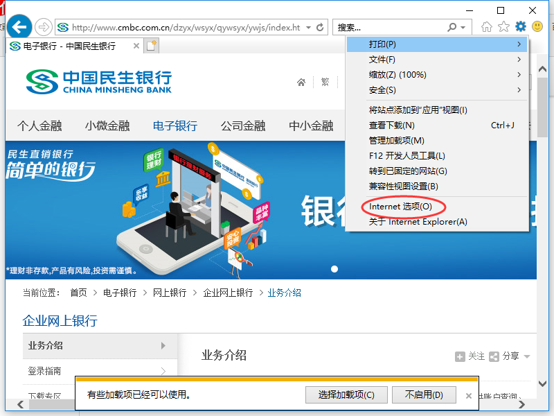
Task: Click the smiley feedback icon
Action: 537,26
